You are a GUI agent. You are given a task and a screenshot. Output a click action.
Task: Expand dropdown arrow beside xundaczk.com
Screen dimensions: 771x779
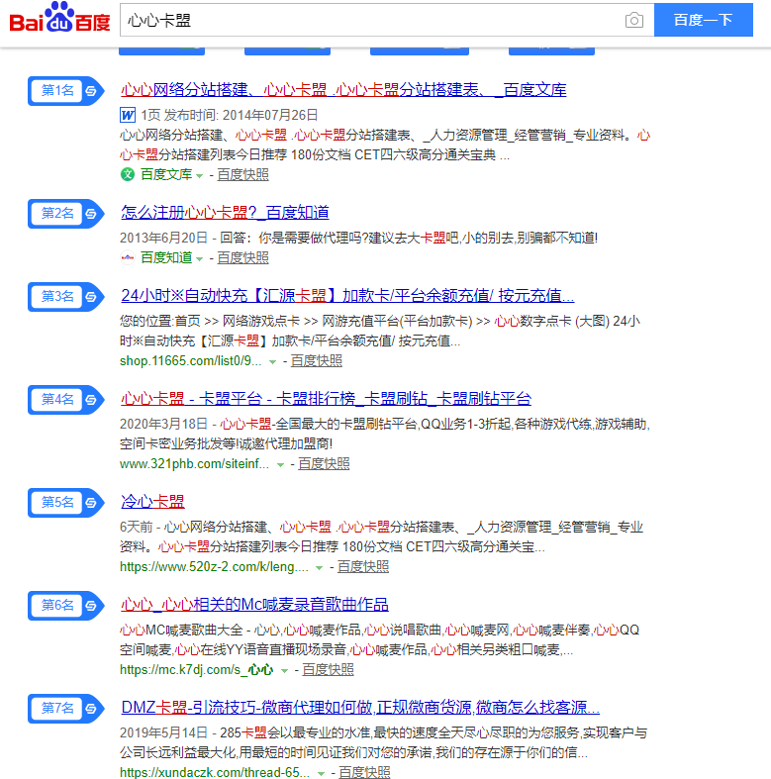(x=321, y=773)
